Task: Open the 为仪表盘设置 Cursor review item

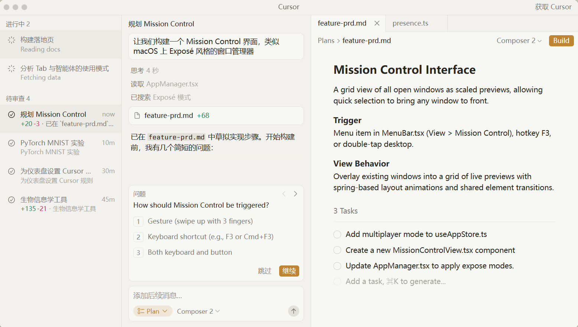Action: (61, 176)
